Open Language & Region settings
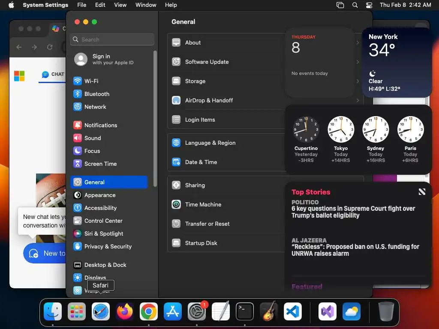Screen dimensions: 439x329 point(226,143)
